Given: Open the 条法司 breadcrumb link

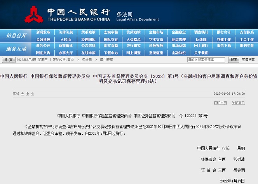Looking at the screenshot, I should coord(87,60).
